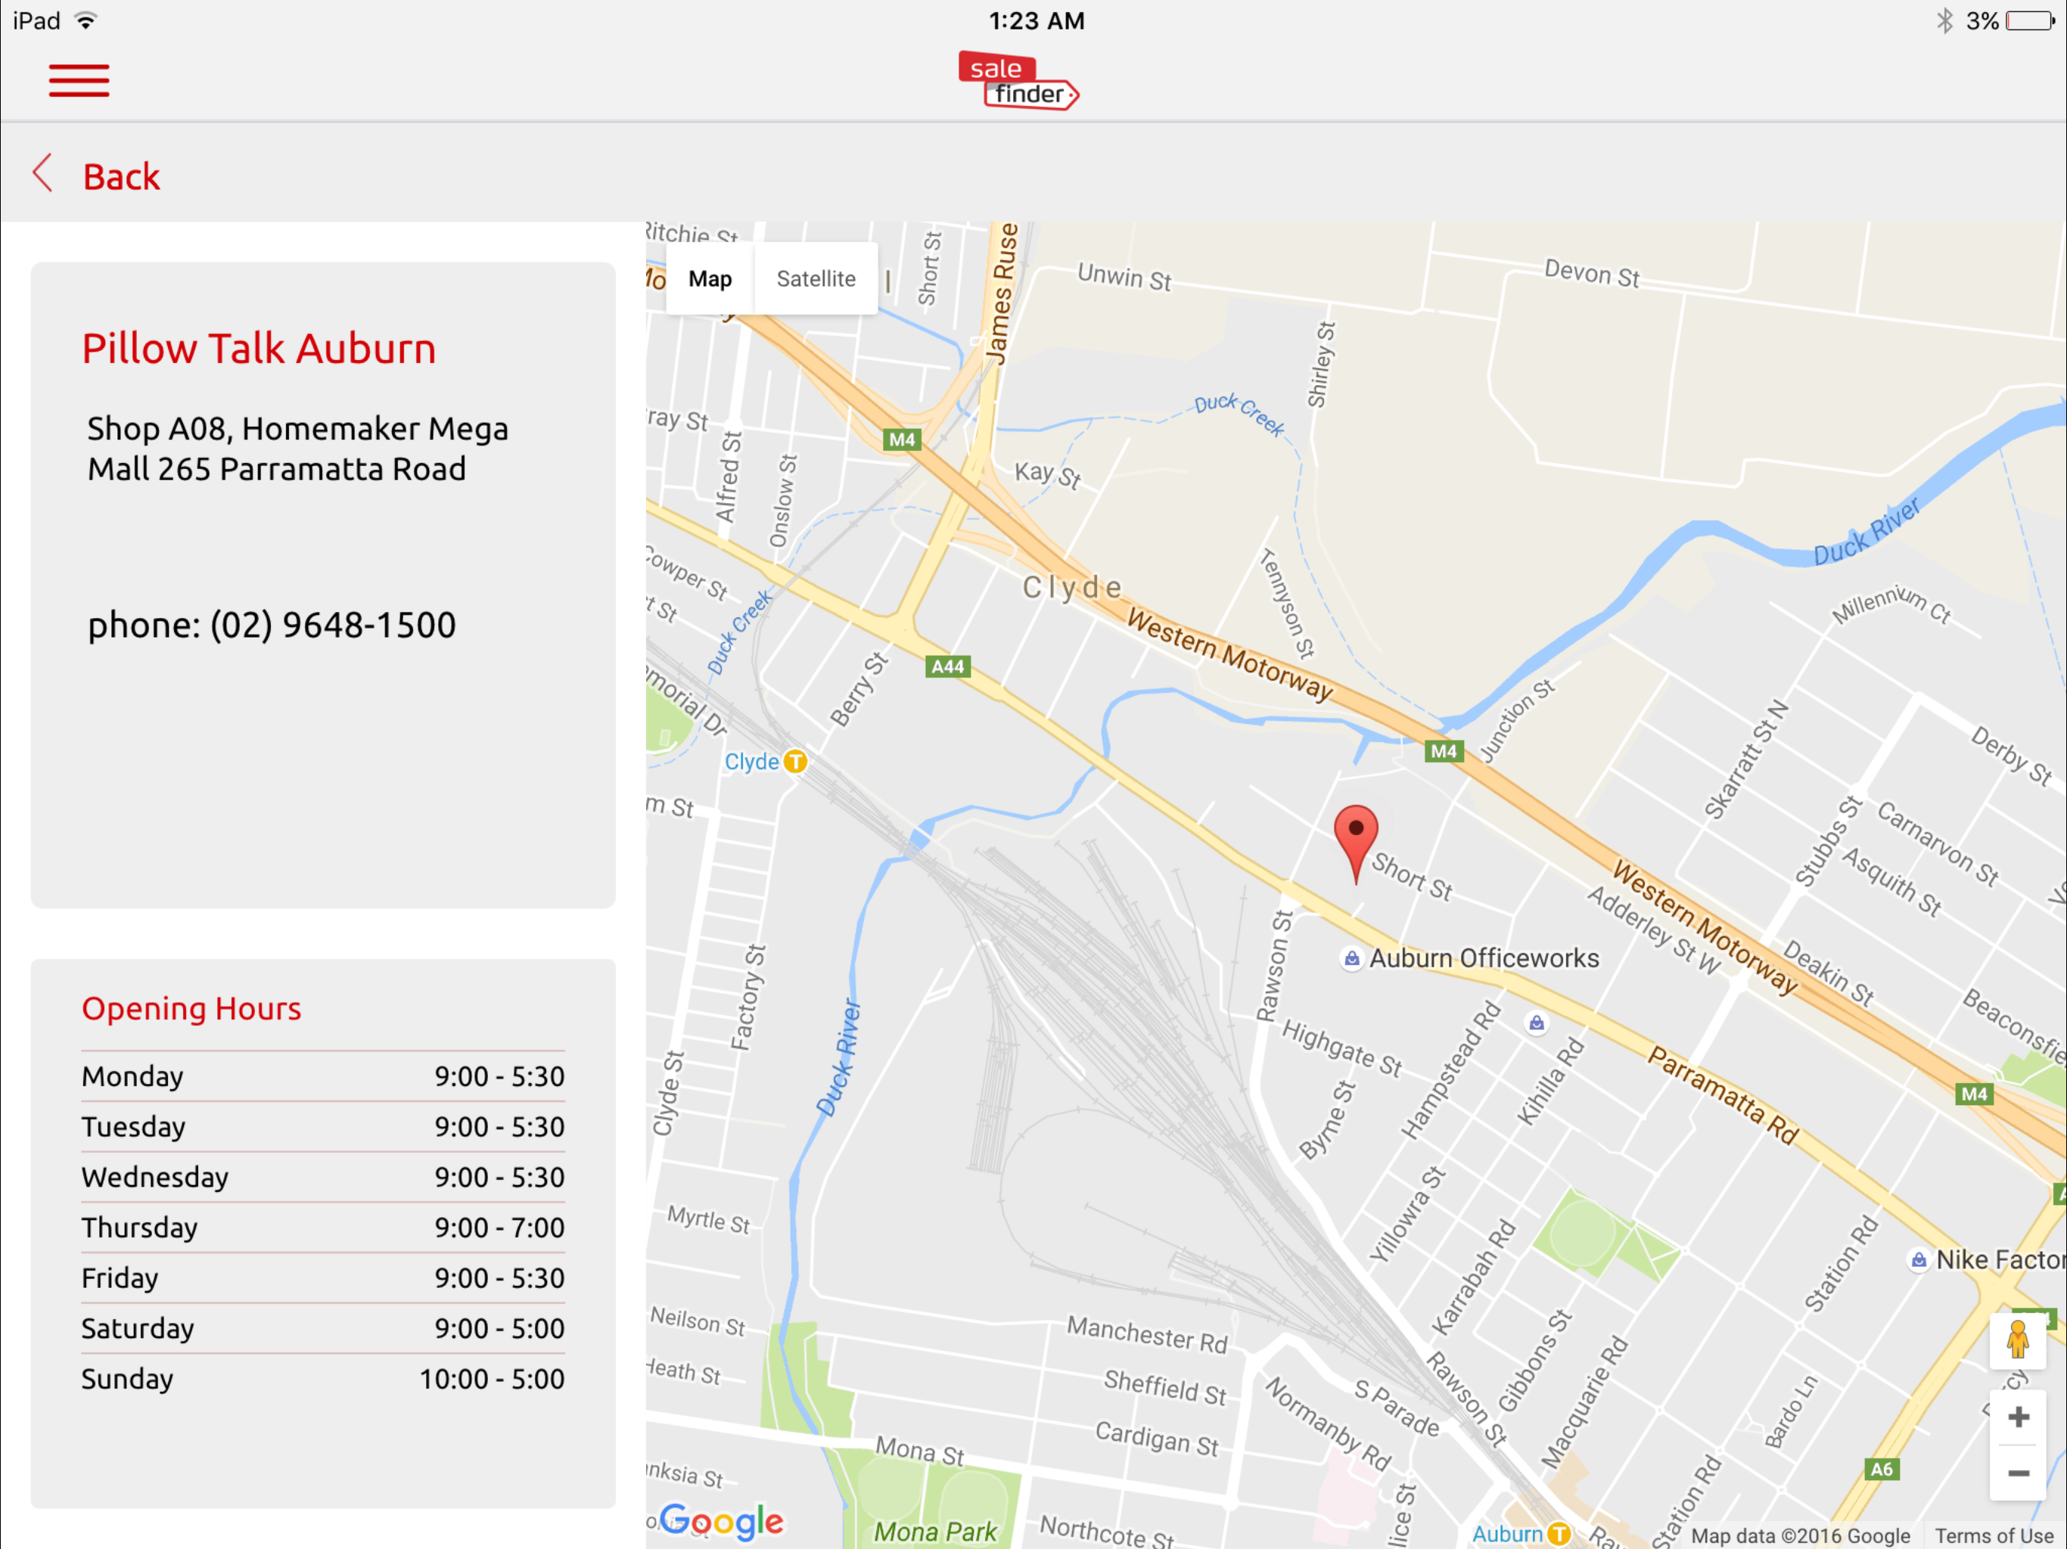Select the Thursday 9:00 - 7:00 row
Screen dimensions: 2067x1549
[323, 1228]
